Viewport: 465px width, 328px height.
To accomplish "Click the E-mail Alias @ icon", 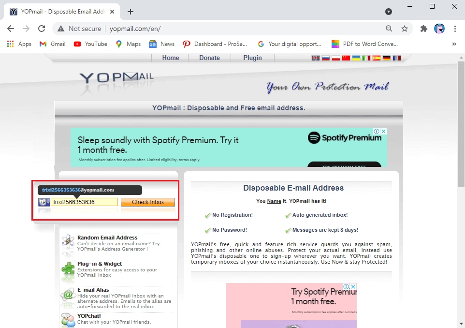I will coord(68,295).
